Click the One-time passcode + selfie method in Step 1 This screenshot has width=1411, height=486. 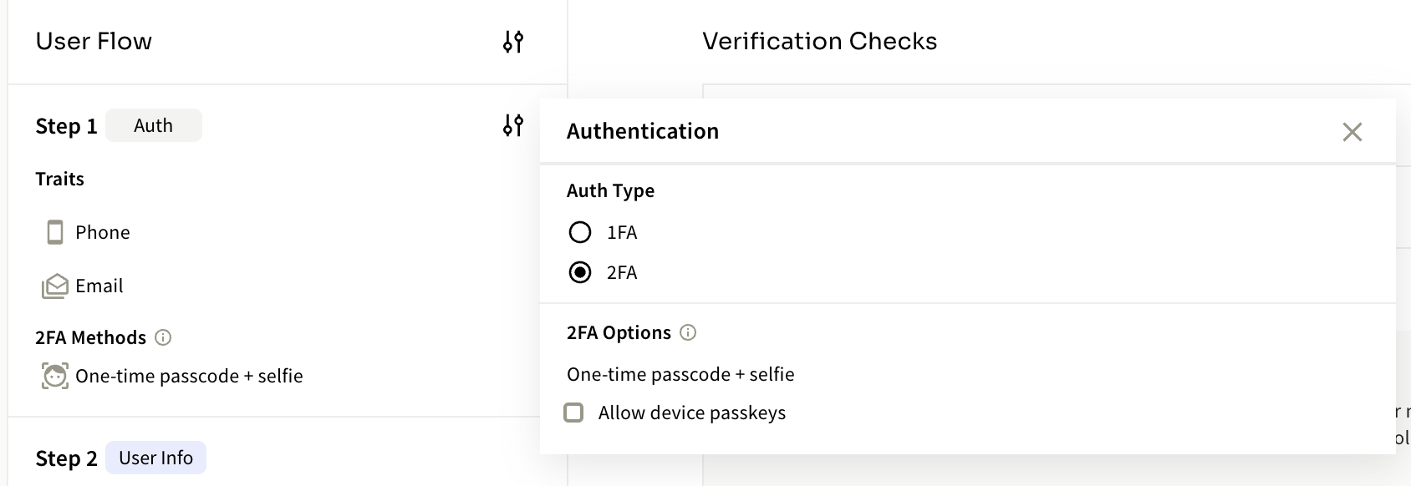coord(189,376)
